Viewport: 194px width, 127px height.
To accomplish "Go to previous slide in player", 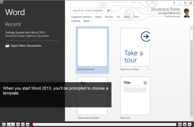I will tap(18, 125).
